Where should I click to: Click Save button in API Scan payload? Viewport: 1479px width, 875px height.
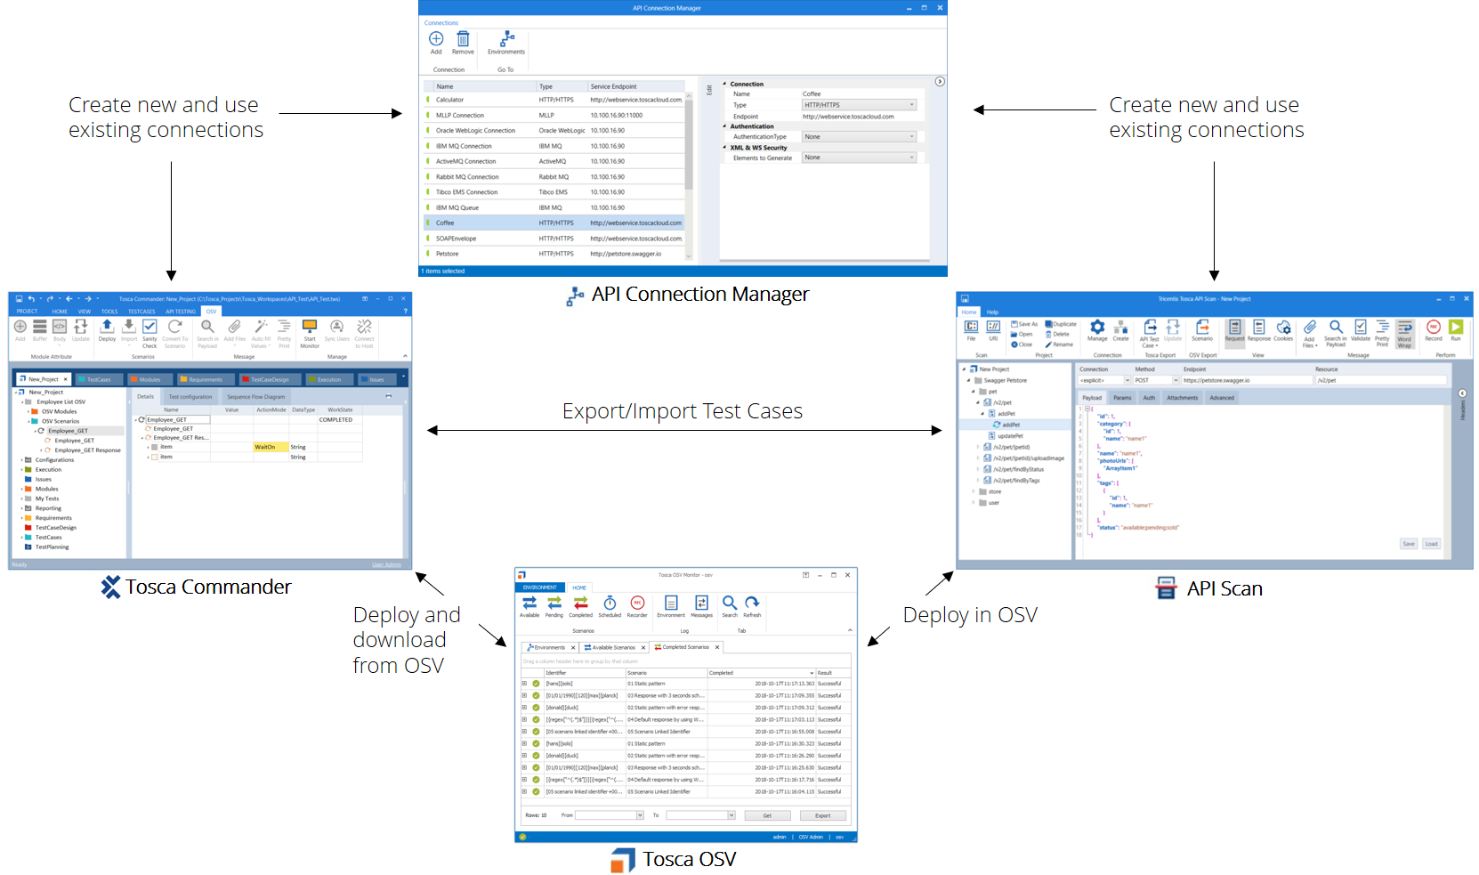(x=1409, y=544)
